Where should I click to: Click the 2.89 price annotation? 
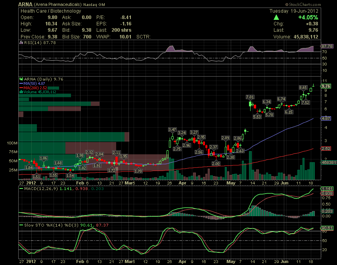(226, 138)
